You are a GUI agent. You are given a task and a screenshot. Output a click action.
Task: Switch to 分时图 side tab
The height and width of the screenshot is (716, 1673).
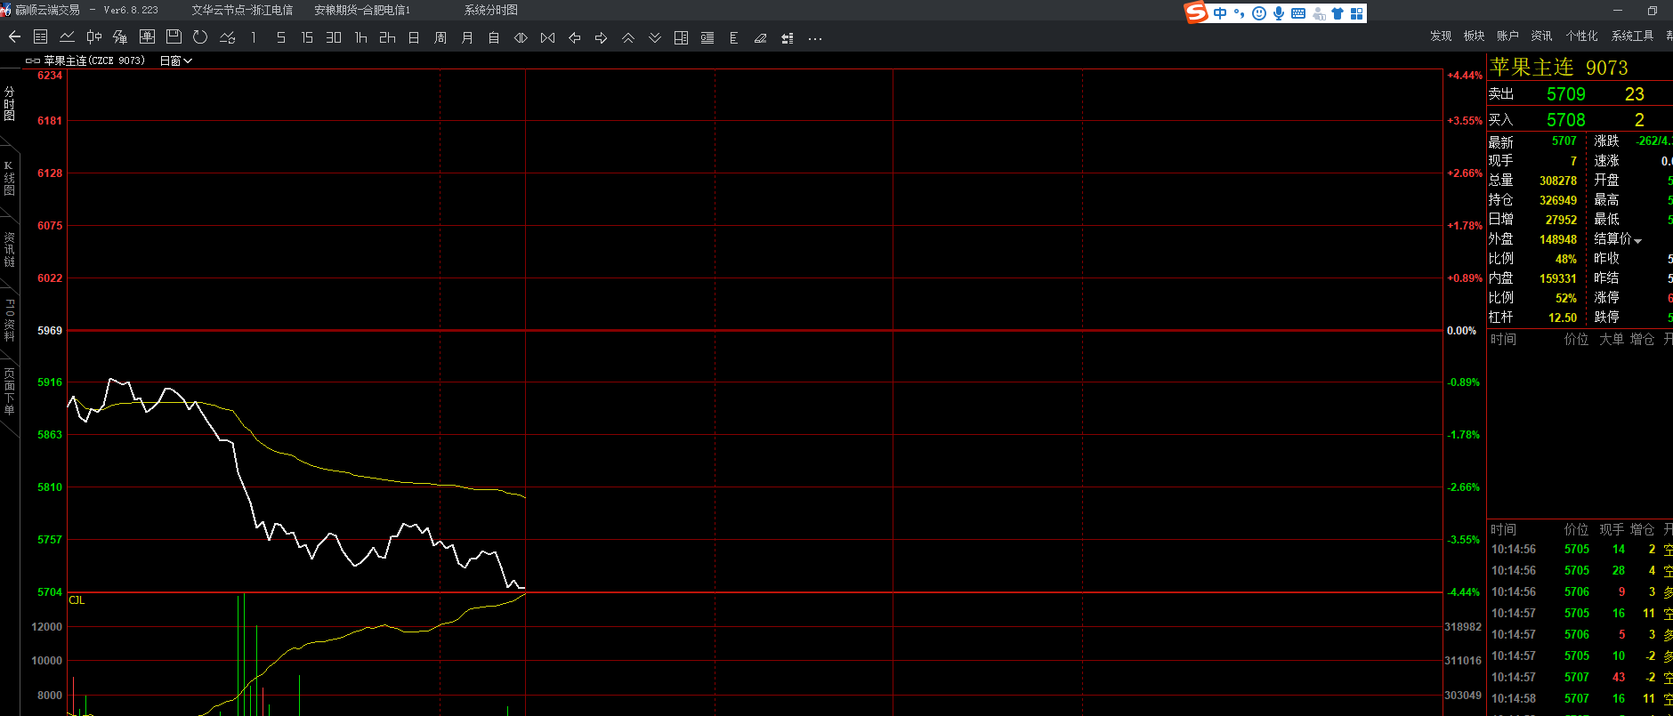(9, 103)
